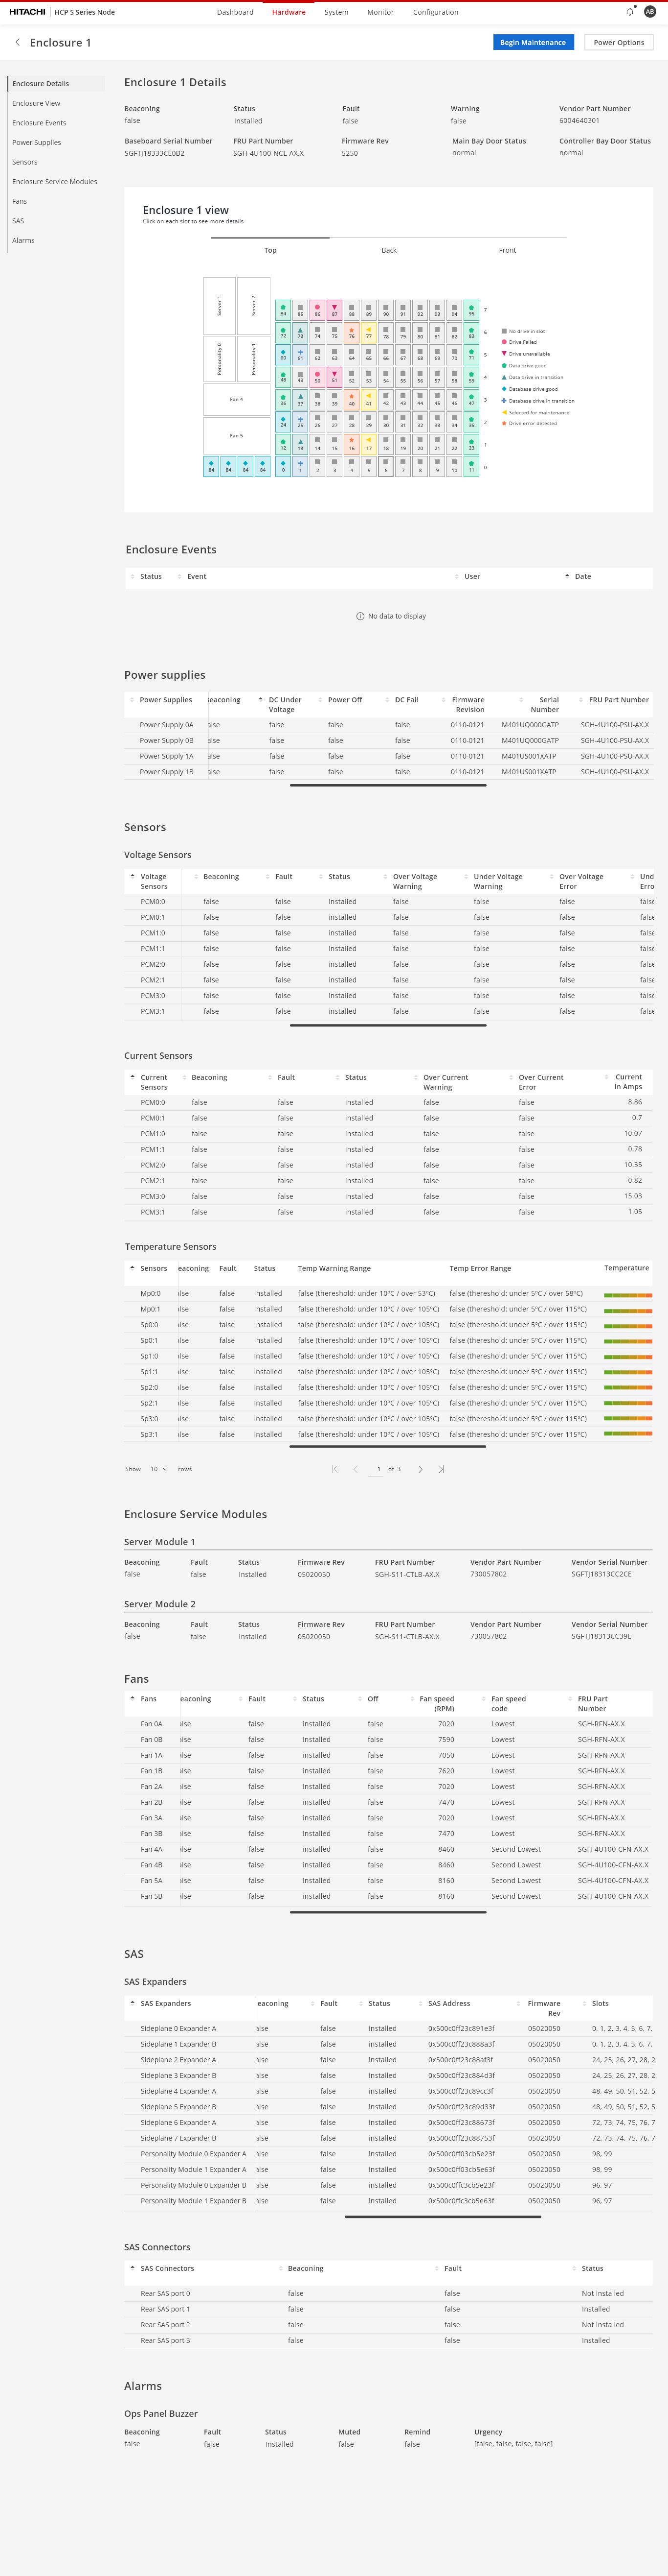The image size is (668, 2576).
Task: Select drive slot 73 in the enclosure view
Action: [x=301, y=332]
